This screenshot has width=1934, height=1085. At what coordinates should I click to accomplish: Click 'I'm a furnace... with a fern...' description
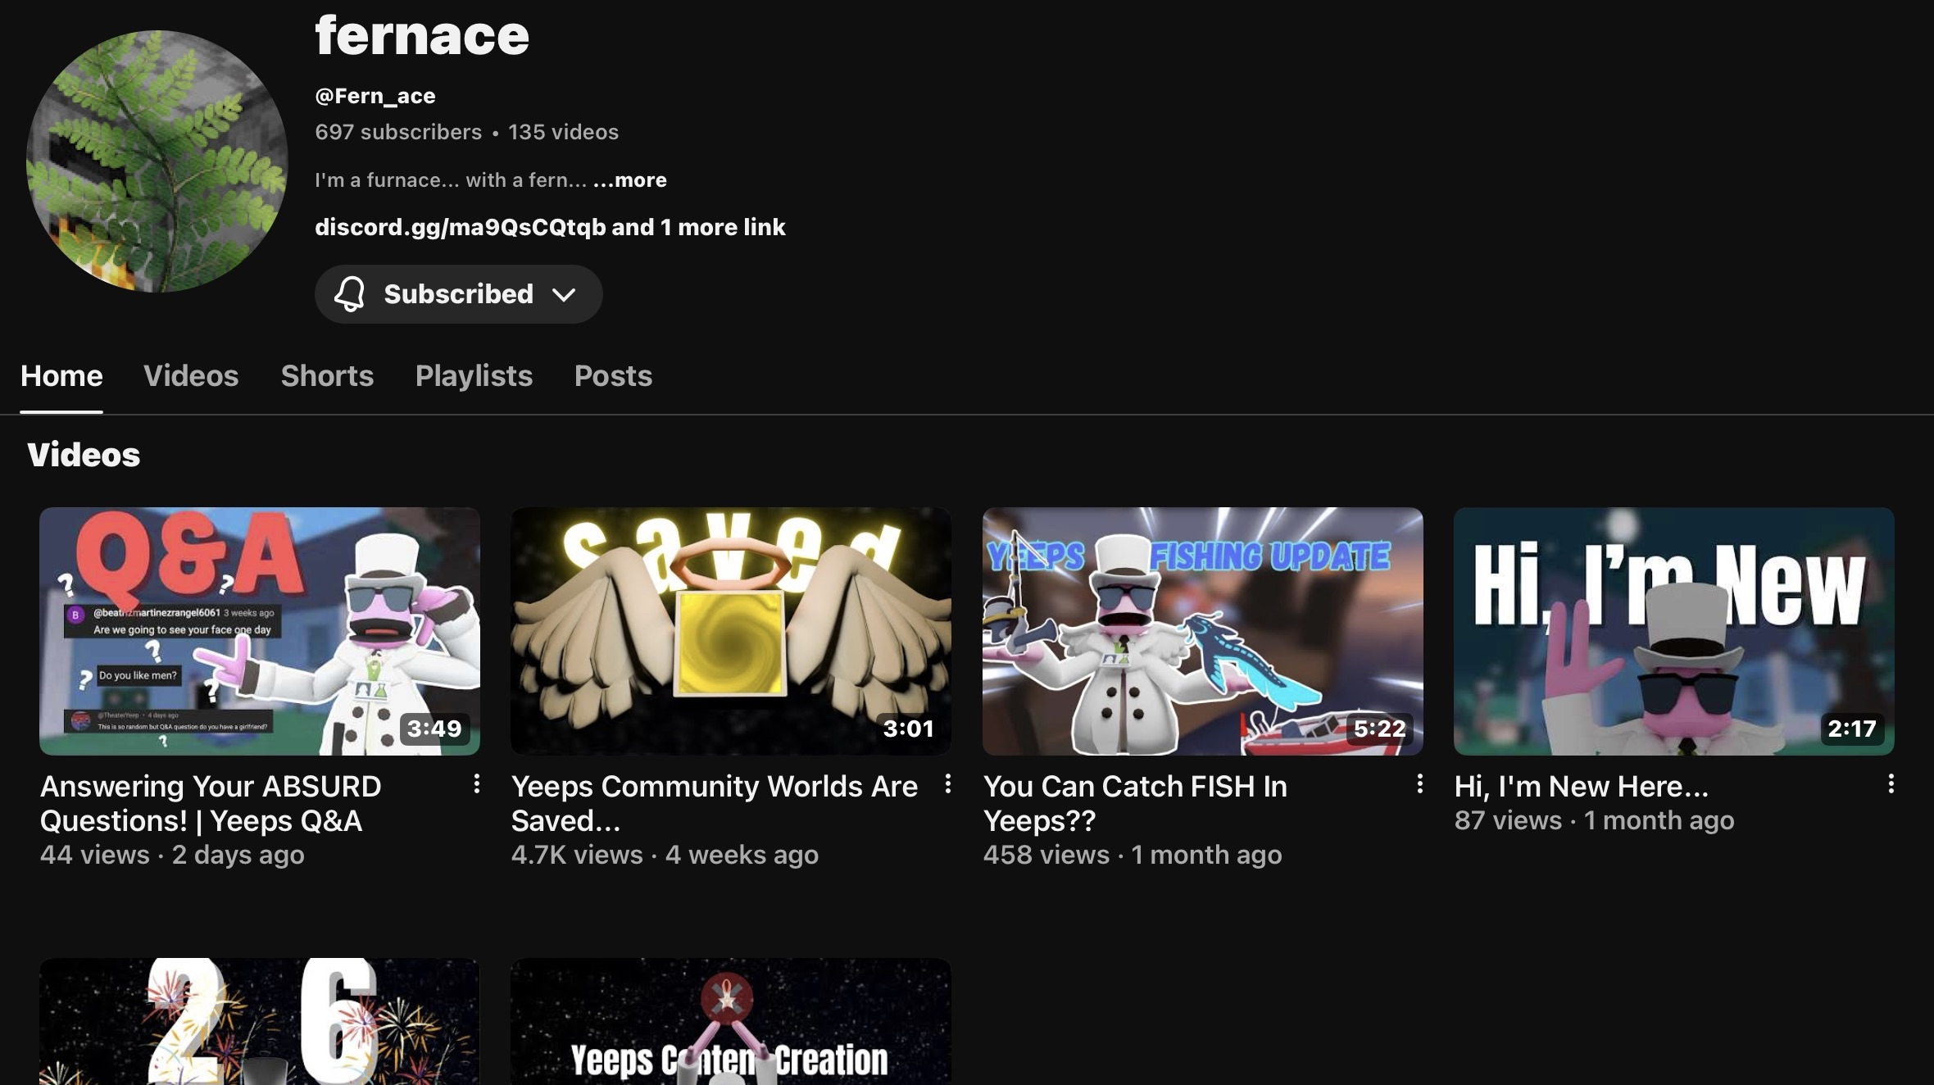pyautogui.click(x=451, y=180)
